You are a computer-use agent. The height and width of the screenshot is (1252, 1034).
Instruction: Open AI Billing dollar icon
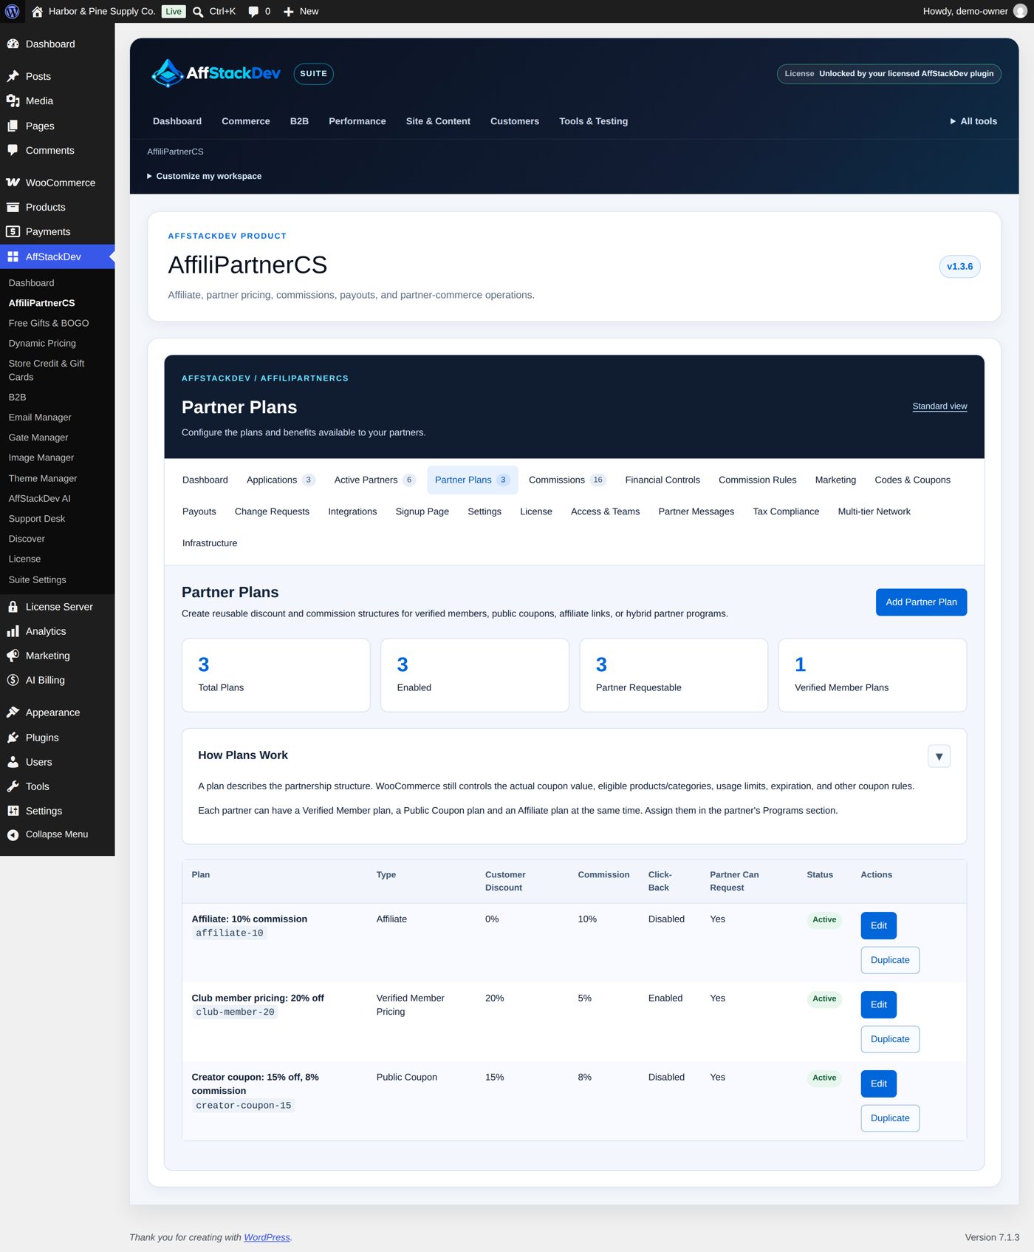click(x=13, y=680)
